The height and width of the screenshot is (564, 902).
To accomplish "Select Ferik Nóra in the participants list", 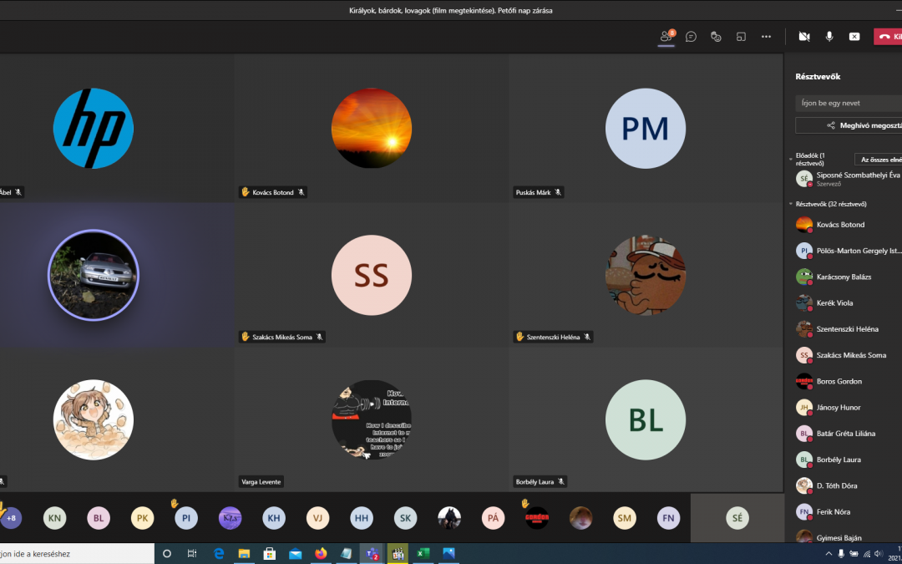I will tap(847, 511).
